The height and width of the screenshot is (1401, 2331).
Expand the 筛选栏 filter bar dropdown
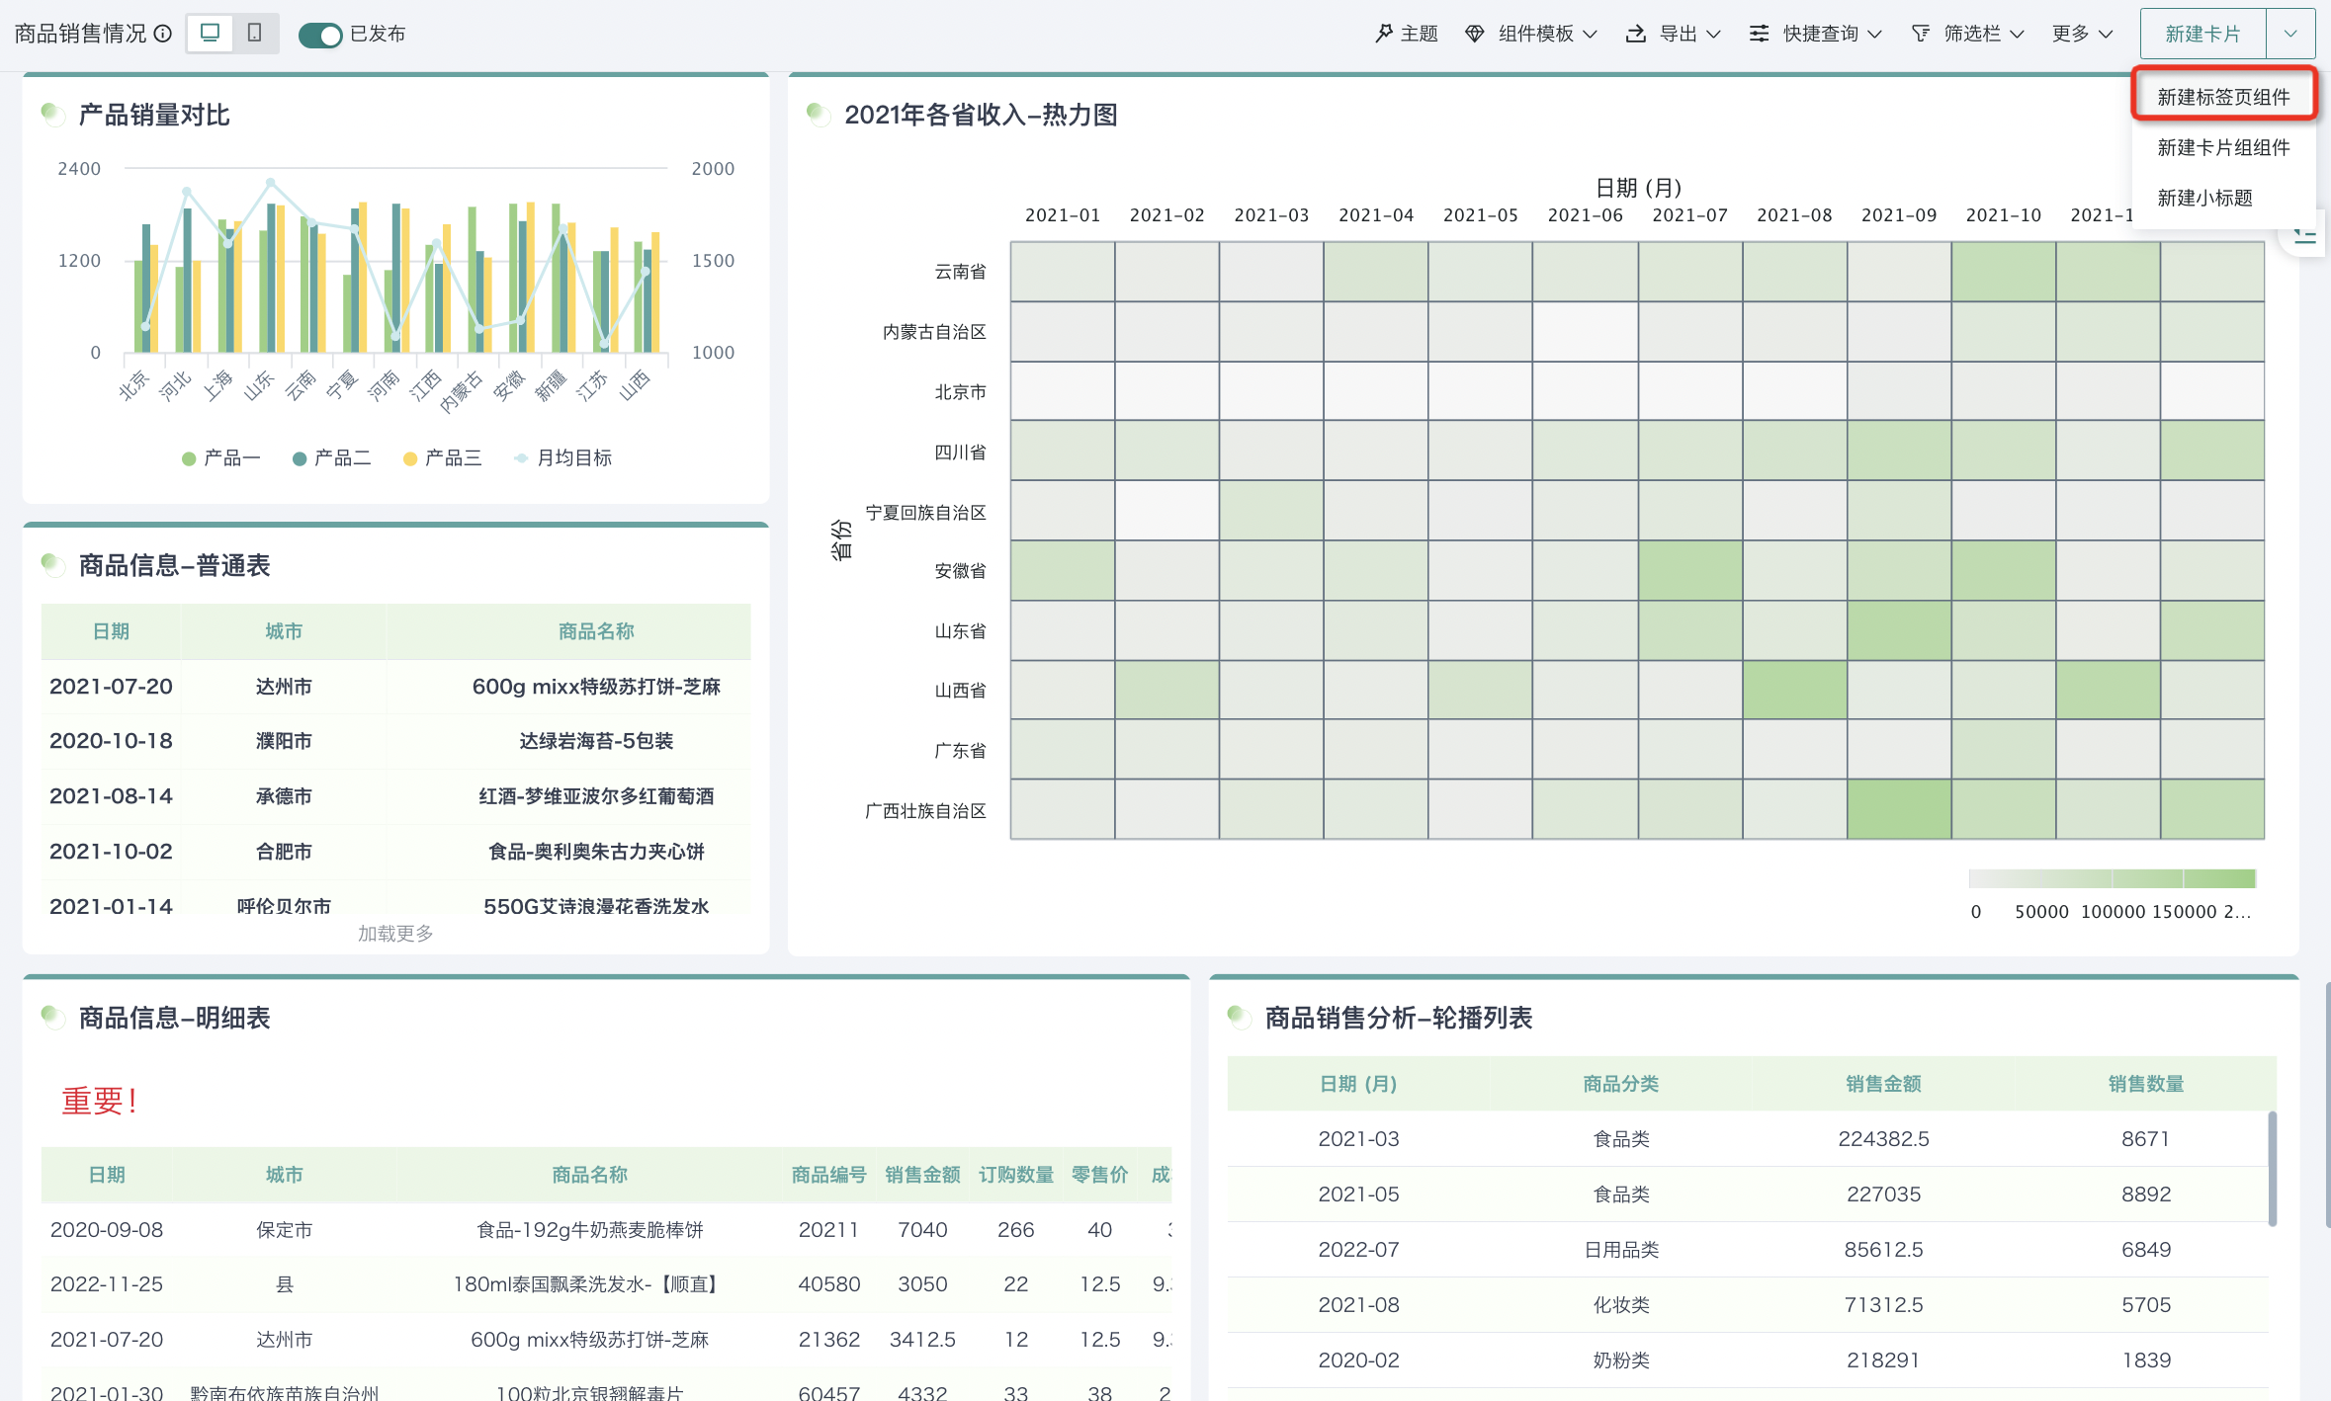pos(1967,34)
